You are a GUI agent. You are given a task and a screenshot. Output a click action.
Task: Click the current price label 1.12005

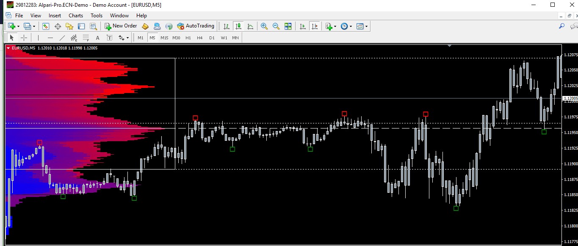coord(570,98)
